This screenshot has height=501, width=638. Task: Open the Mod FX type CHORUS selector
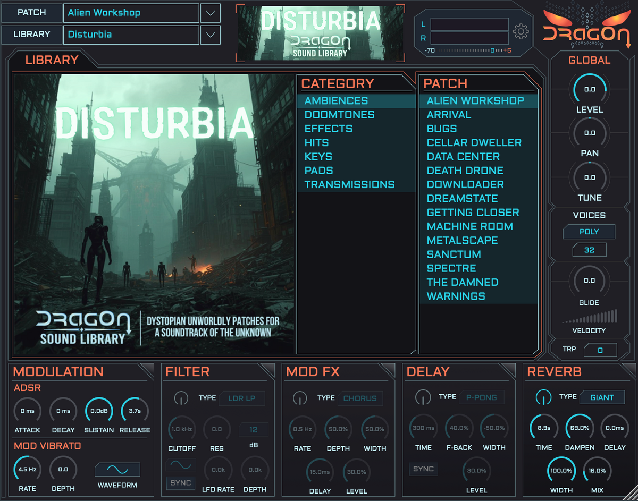click(x=360, y=398)
